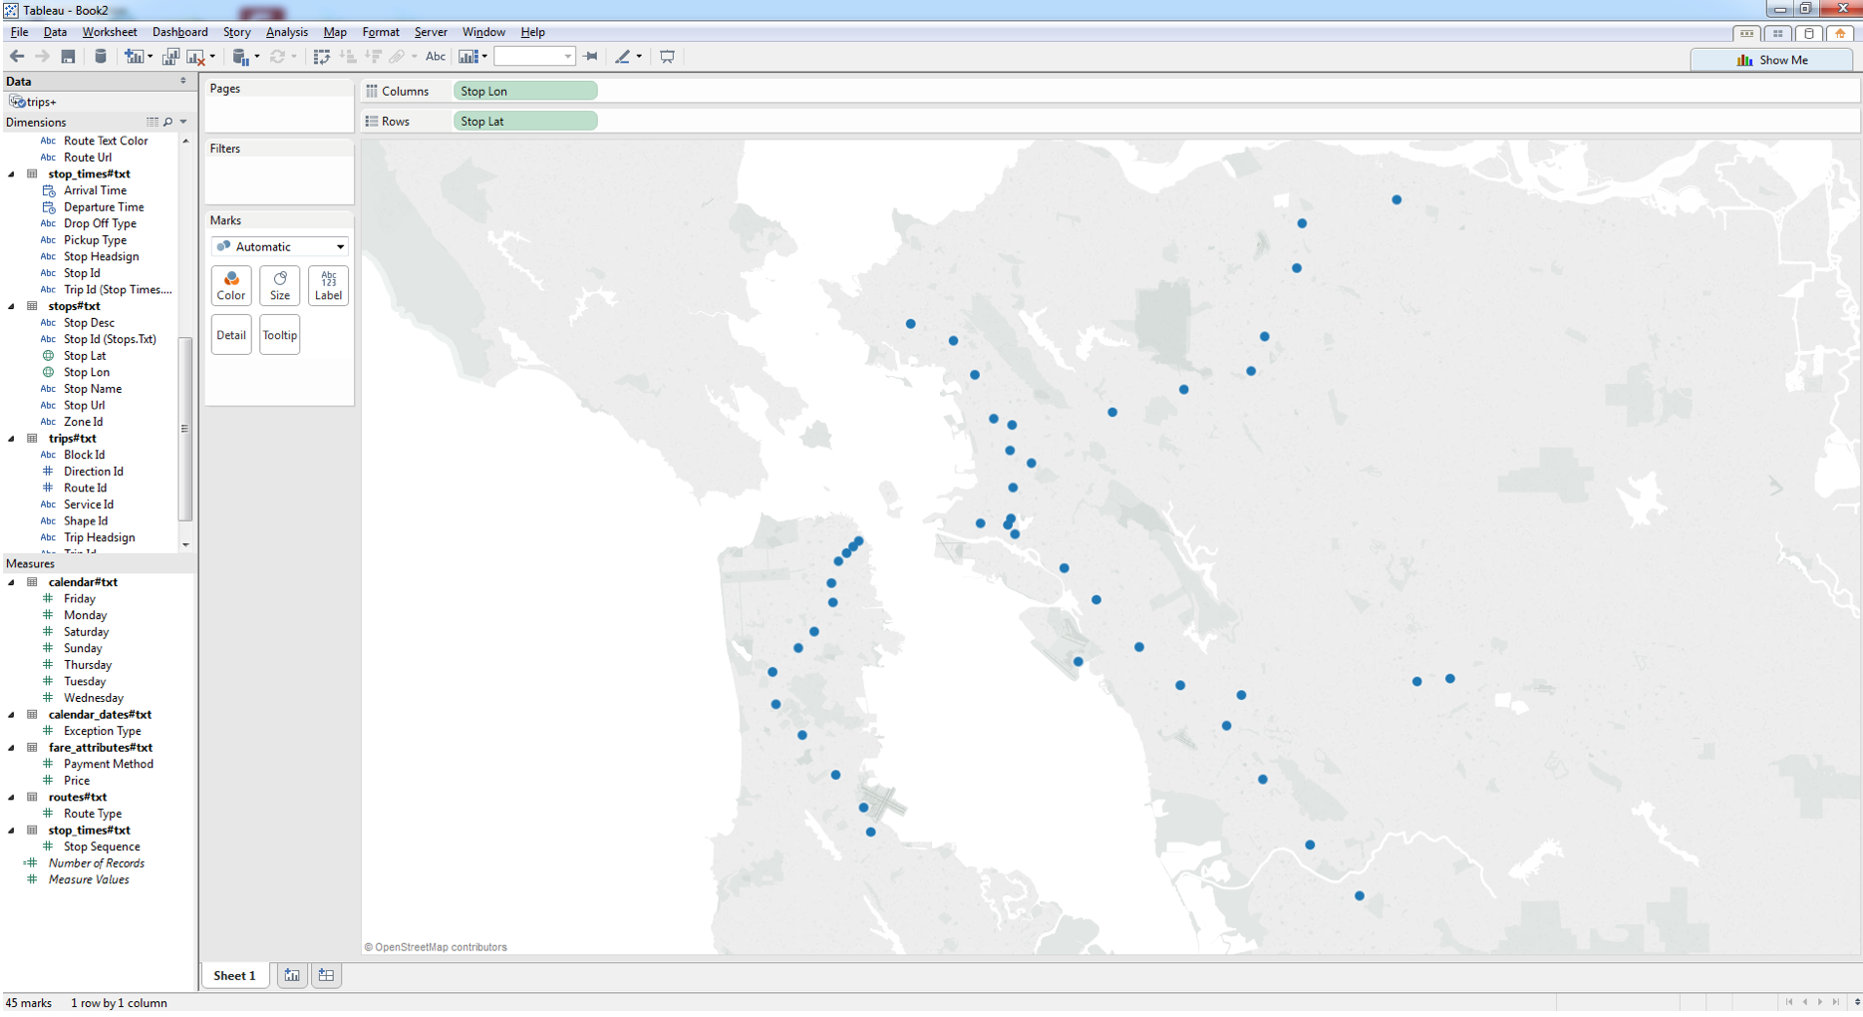Click the New Worksheet icon
The height and width of the screenshot is (1017, 1863).
[133, 57]
